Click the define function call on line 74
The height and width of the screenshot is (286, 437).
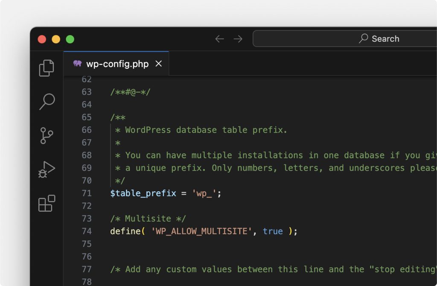(x=125, y=231)
